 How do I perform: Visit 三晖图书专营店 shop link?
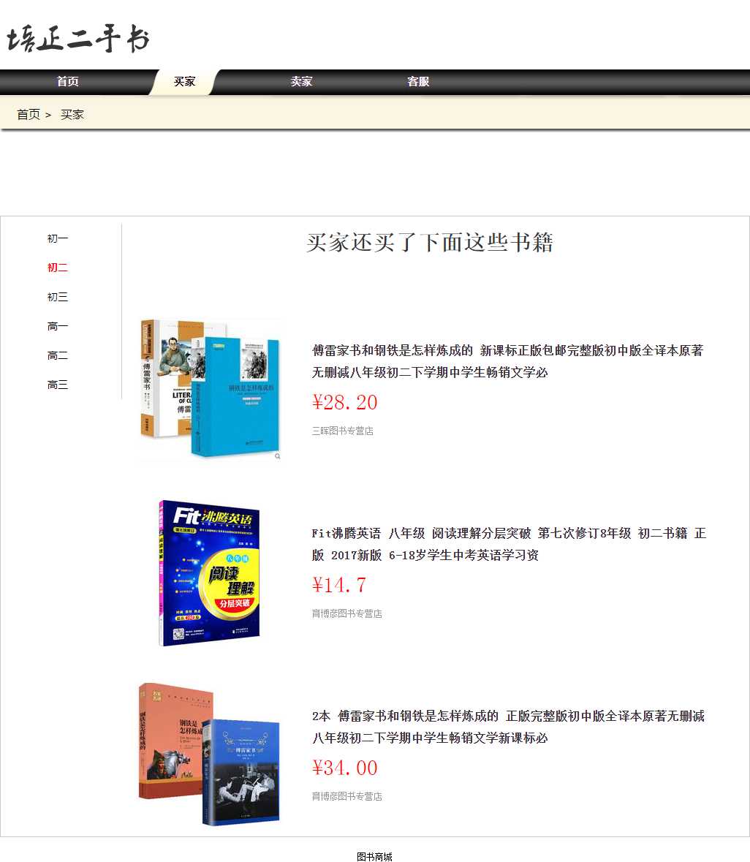pyautogui.click(x=342, y=431)
